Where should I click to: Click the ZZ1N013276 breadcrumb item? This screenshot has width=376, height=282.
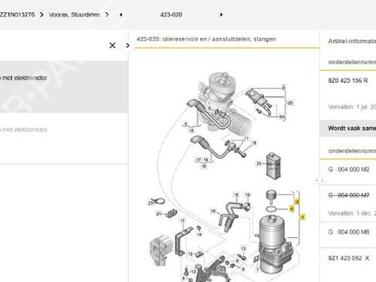tap(17, 15)
